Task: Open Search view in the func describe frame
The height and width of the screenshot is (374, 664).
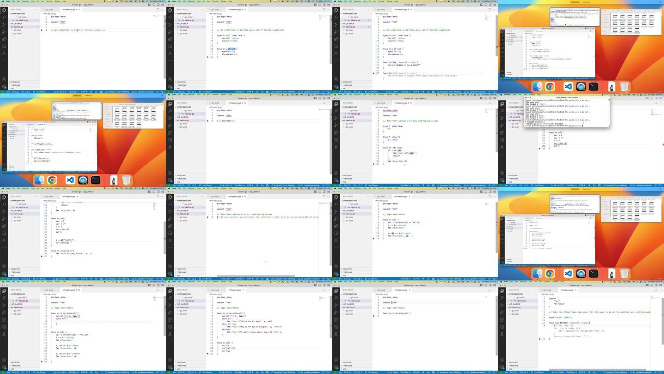Action: coord(4,204)
